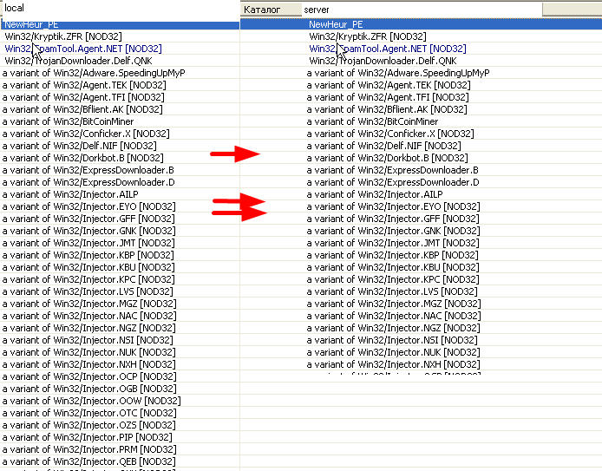Image resolution: width=602 pixels, height=471 pixels.
Task: Select the Win32/Injector.QEB [NOD32] row
Action: [88, 462]
